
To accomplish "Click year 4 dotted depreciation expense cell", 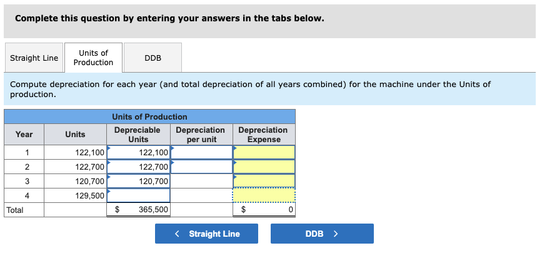I will 264,195.
